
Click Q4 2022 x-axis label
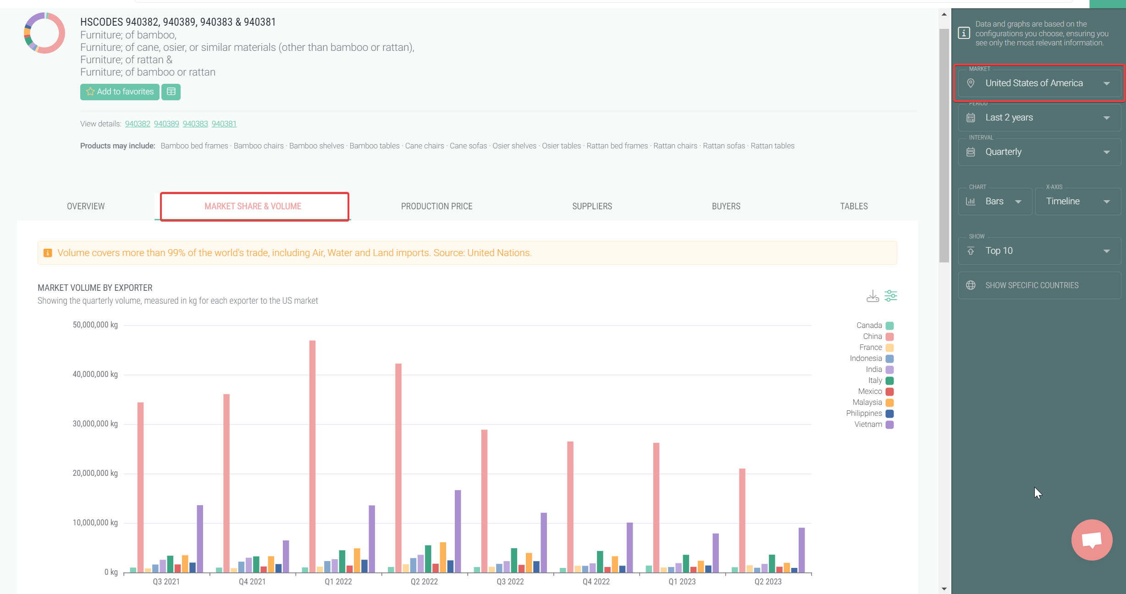point(596,582)
